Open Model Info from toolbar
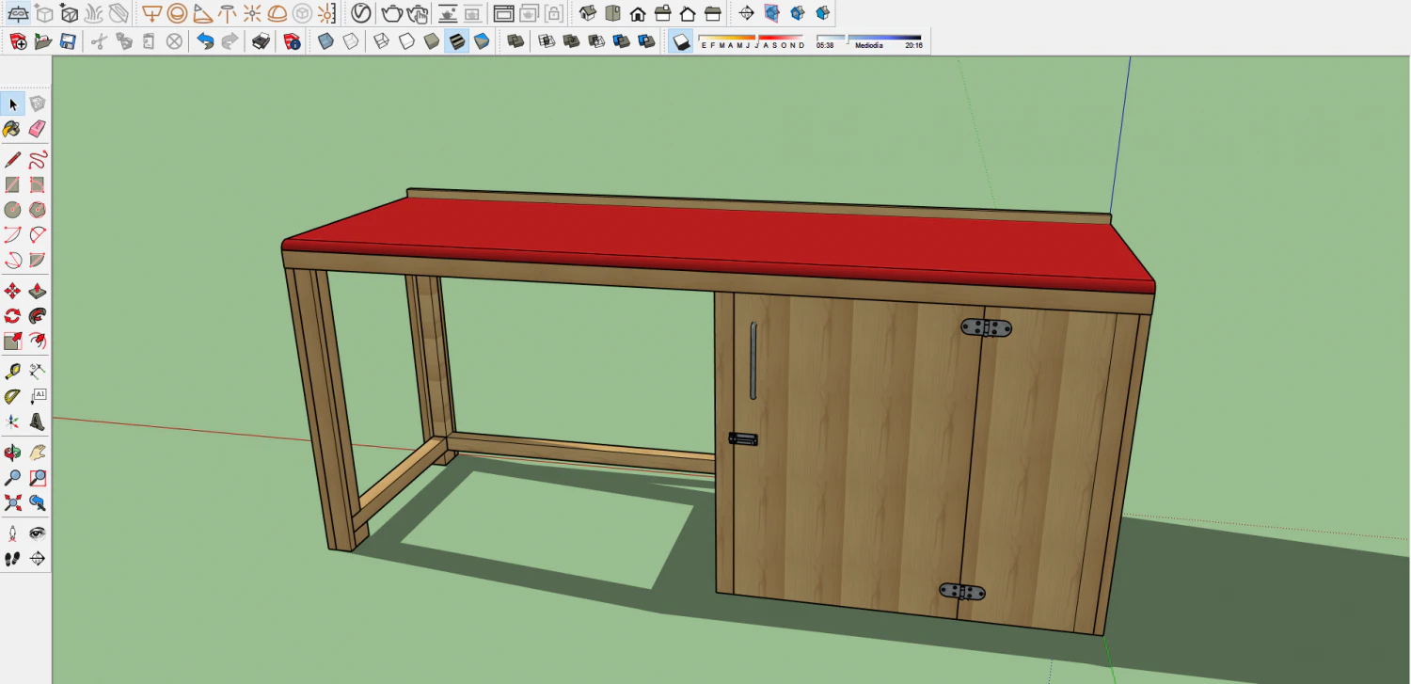Image resolution: width=1411 pixels, height=684 pixels. coord(292,41)
